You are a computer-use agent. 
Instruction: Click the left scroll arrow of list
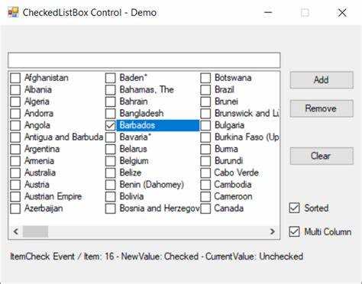[15, 231]
